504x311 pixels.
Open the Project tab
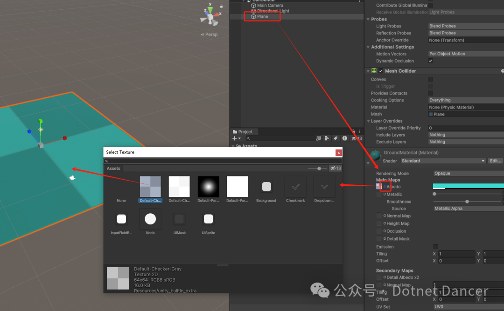(x=243, y=131)
